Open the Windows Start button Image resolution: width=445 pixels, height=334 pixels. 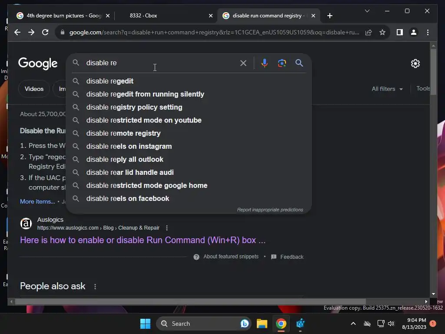point(145,324)
